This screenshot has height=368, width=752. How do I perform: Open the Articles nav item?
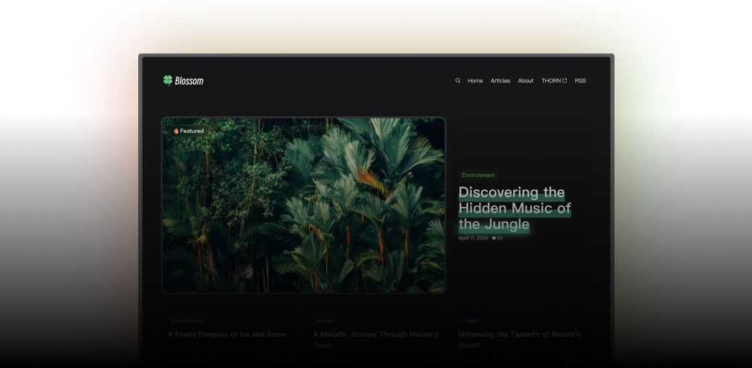(x=500, y=81)
